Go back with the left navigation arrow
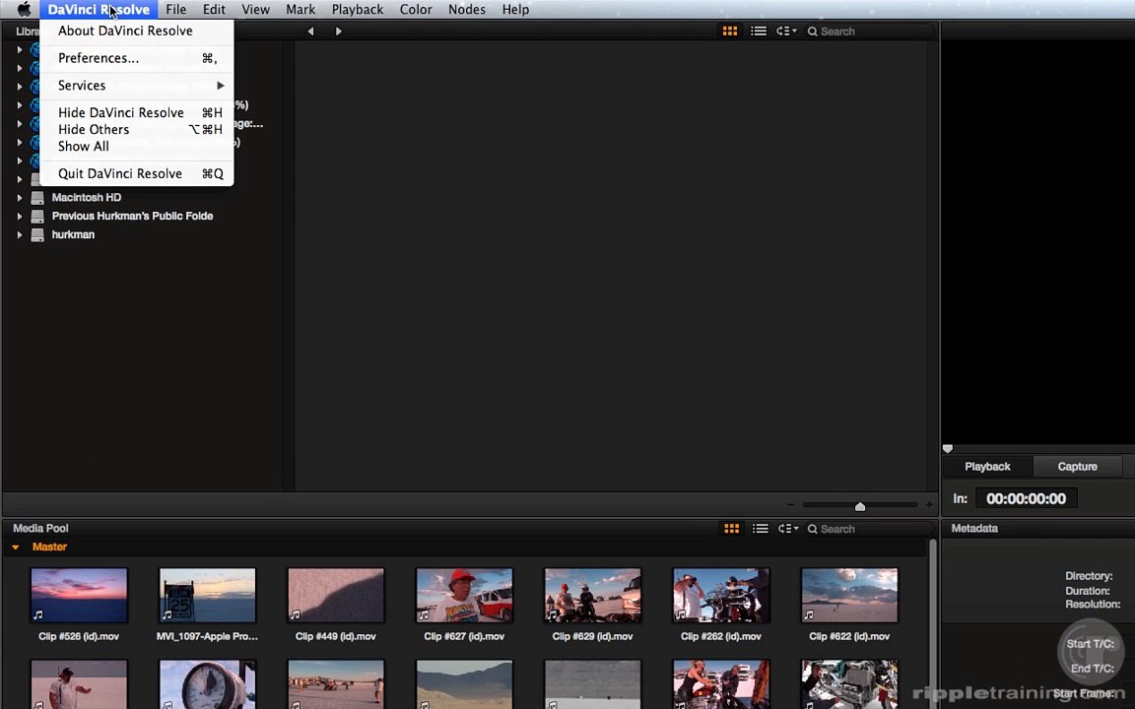 (x=310, y=32)
